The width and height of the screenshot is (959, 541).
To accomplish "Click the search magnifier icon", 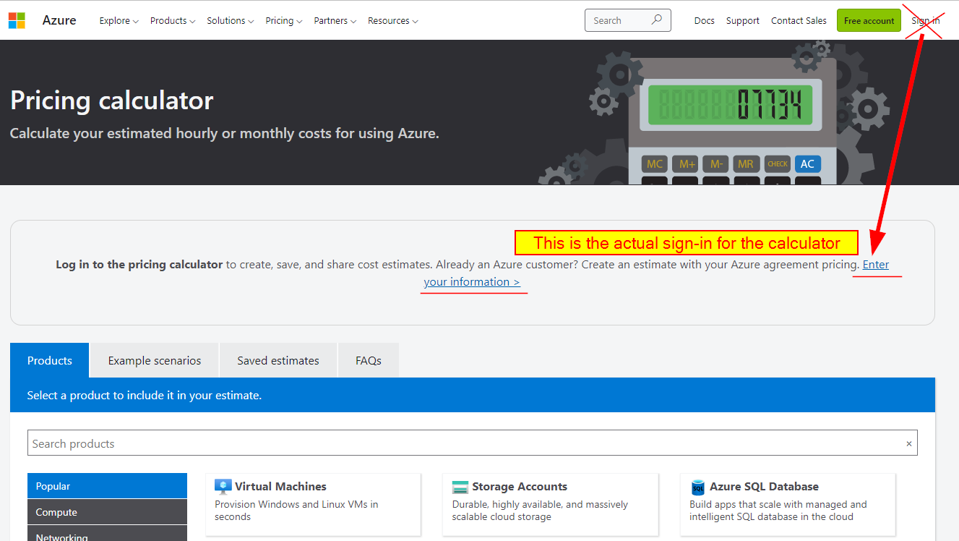I will click(x=656, y=20).
